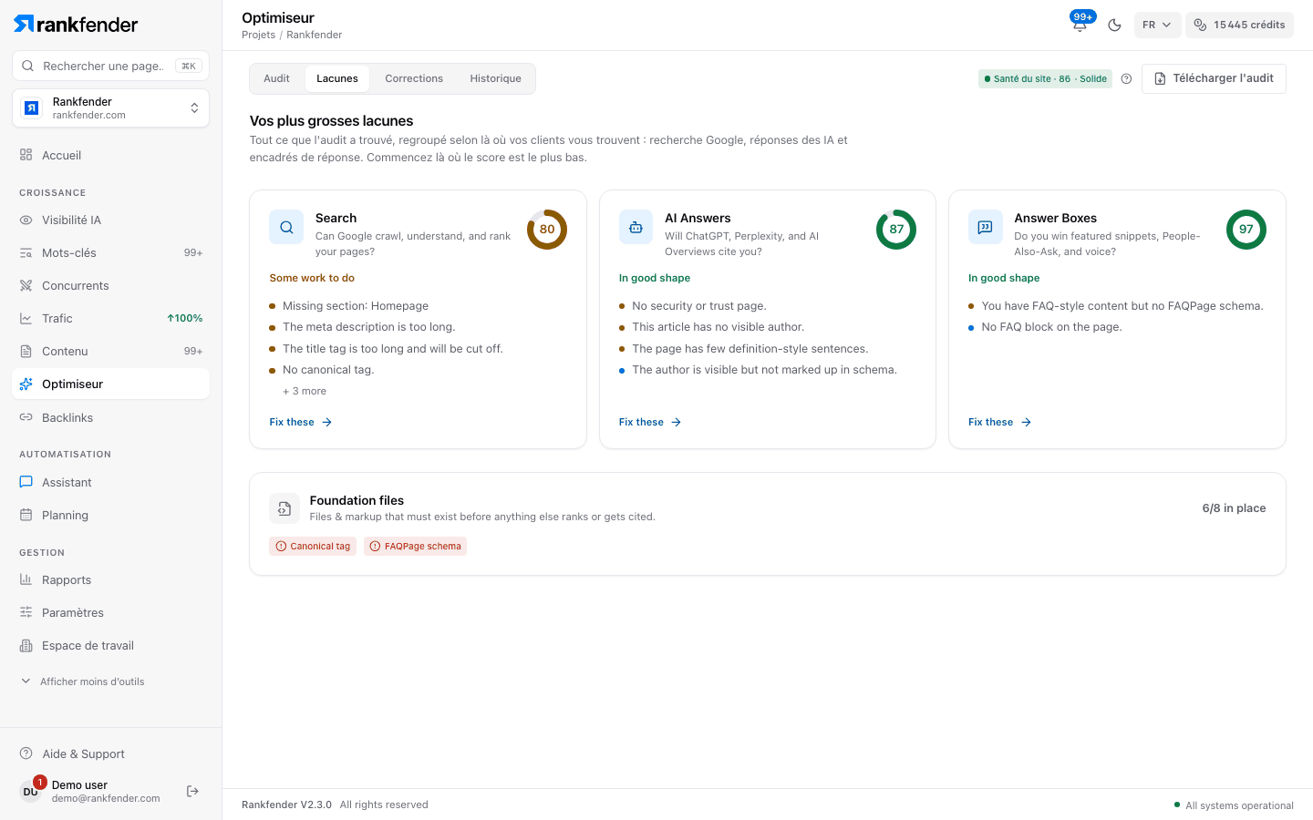Click the Rapports bar chart icon
Screen dimensions: 1313x820
click(26, 579)
